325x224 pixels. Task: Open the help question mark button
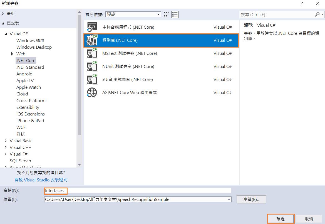point(302,3)
